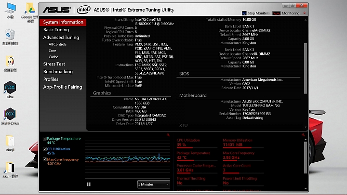Click the Stop Monitors button
This screenshot has width=347, height=195.
[256, 13]
